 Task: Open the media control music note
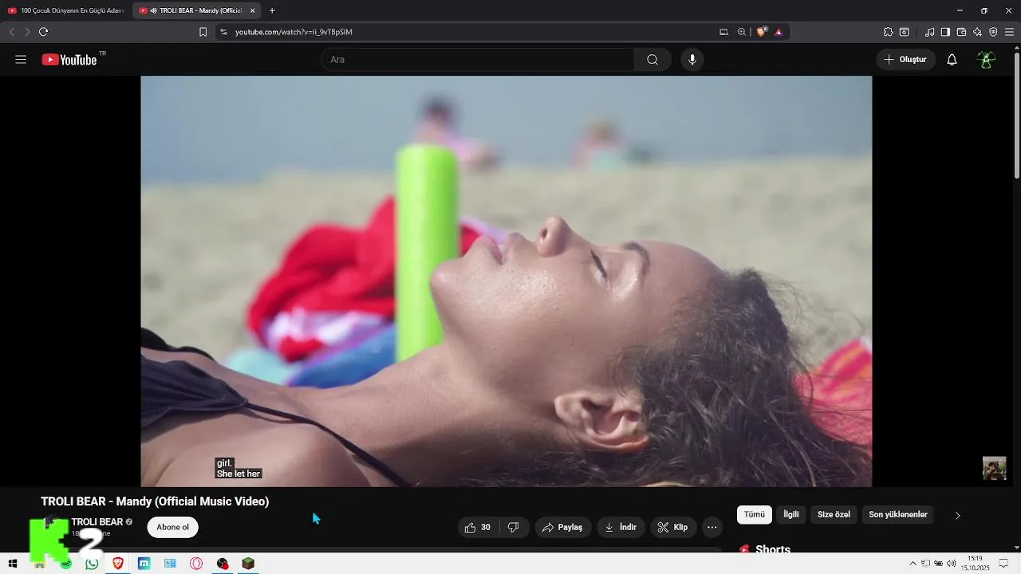coord(929,32)
